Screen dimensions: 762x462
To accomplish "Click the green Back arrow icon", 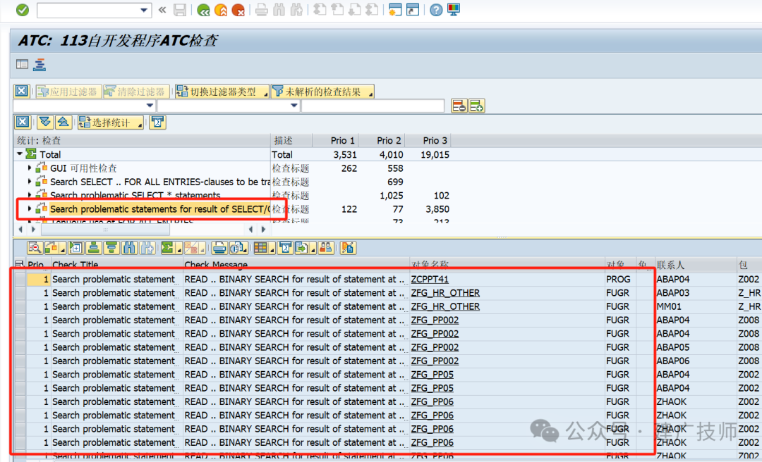I will coord(204,10).
